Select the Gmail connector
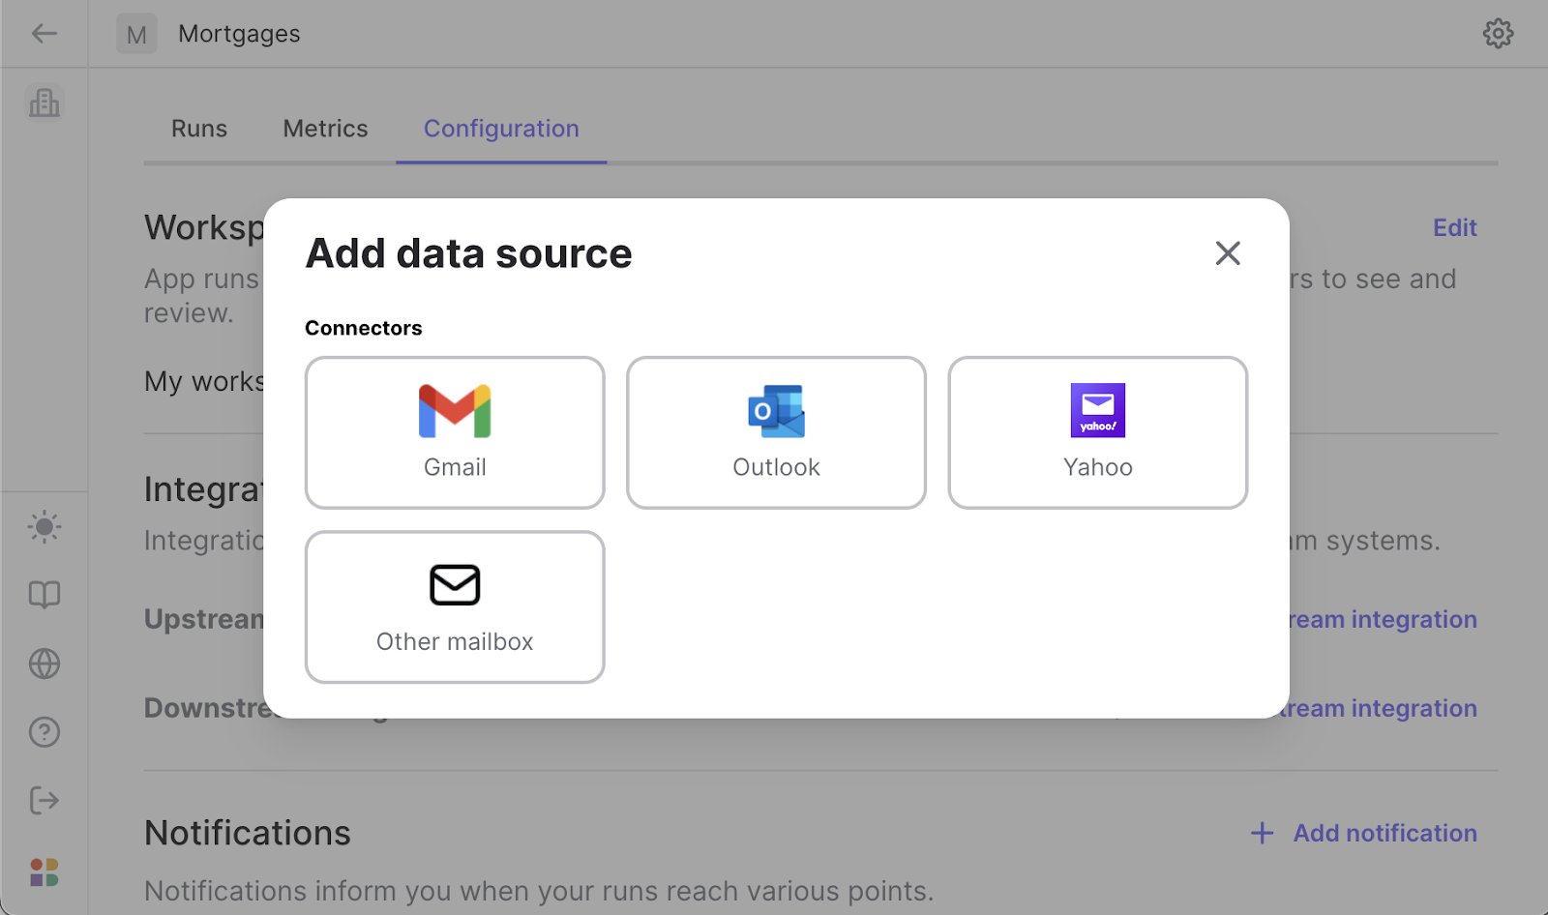 coord(455,432)
